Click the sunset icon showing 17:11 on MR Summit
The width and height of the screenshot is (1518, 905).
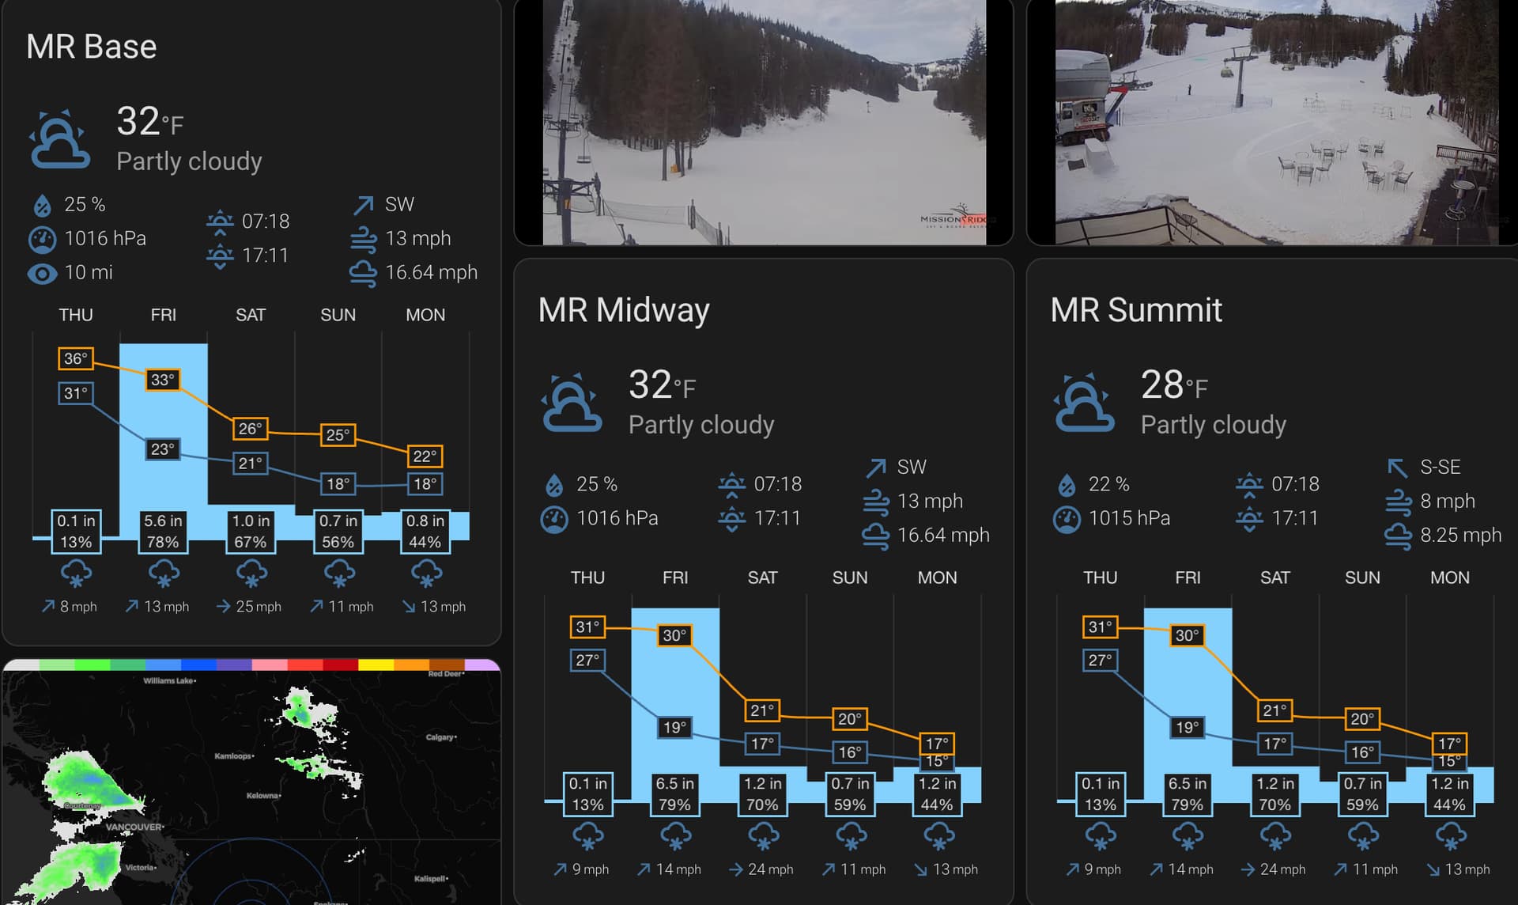point(1249,518)
